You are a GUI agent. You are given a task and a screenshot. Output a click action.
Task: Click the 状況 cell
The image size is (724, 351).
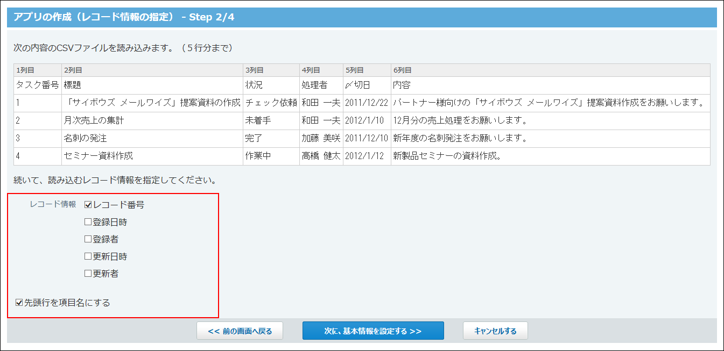tap(271, 85)
